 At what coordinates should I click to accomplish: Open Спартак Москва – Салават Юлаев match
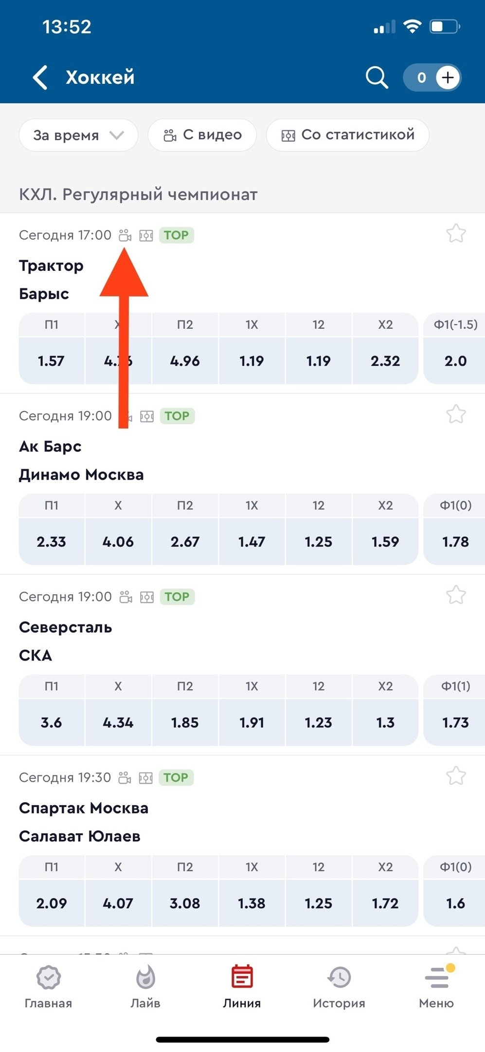click(x=84, y=822)
